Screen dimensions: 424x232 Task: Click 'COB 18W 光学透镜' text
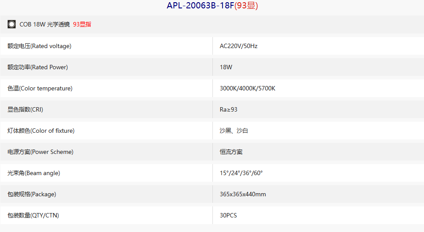coord(45,24)
